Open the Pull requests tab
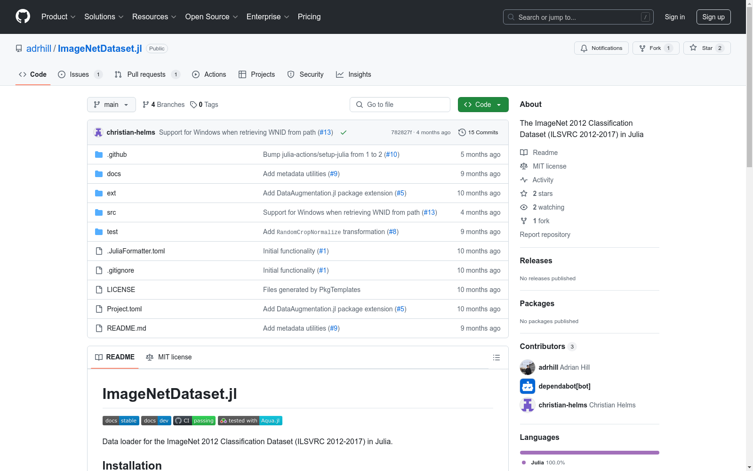 click(x=146, y=74)
